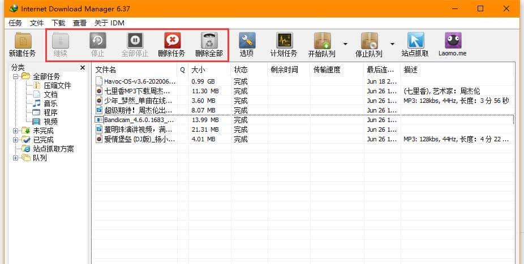Open the 下载 menu

tap(58, 23)
